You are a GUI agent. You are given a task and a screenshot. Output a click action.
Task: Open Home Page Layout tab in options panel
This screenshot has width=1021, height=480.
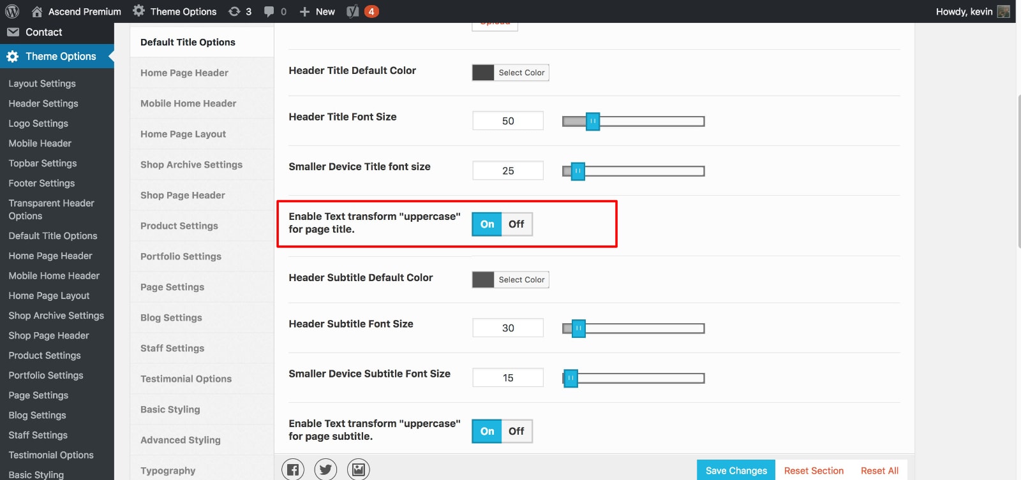pos(202,134)
